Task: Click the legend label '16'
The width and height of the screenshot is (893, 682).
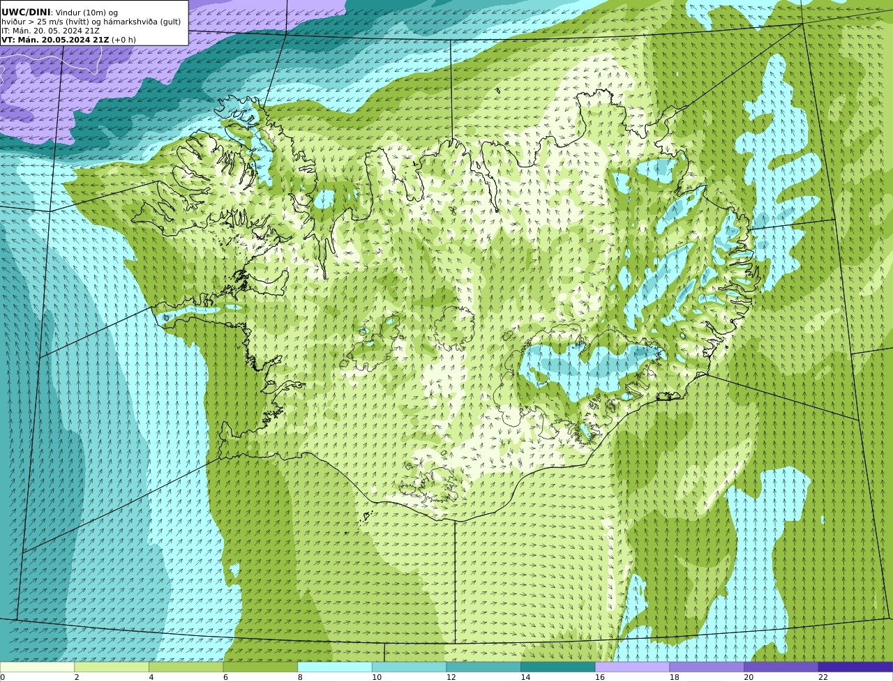Action: (600, 677)
